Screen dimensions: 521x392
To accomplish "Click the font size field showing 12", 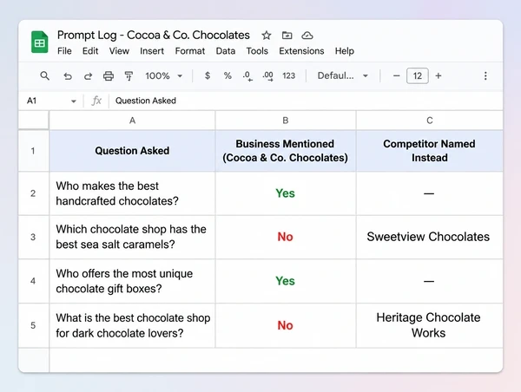I will (418, 76).
